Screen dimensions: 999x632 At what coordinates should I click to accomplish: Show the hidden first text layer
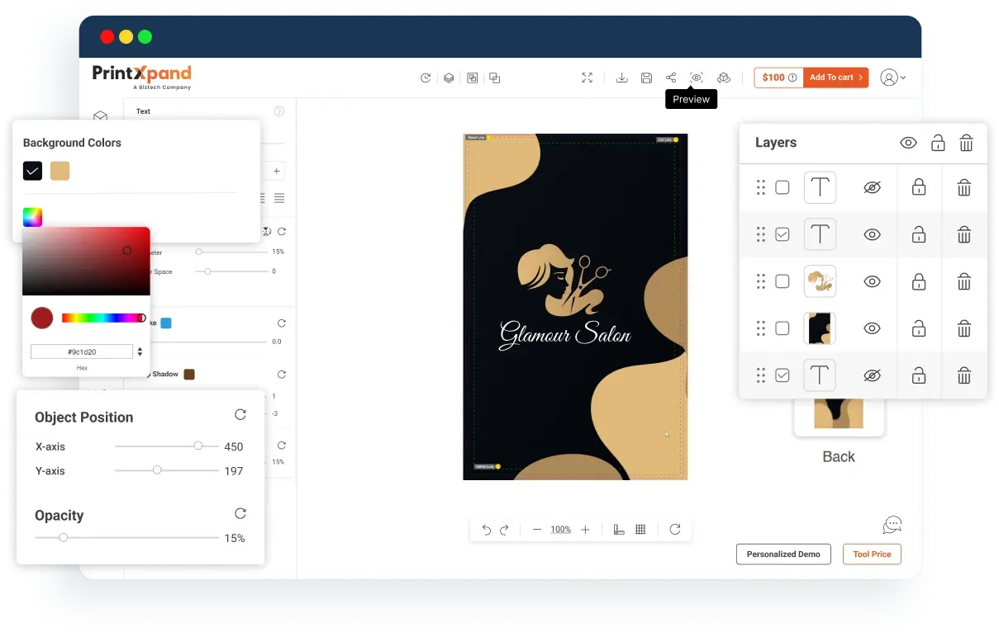coord(872,188)
